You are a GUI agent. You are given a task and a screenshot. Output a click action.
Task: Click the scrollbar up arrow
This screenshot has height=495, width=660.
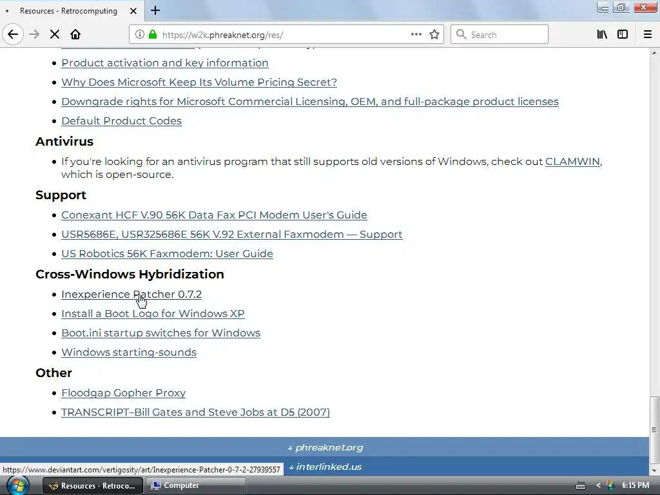click(x=654, y=53)
